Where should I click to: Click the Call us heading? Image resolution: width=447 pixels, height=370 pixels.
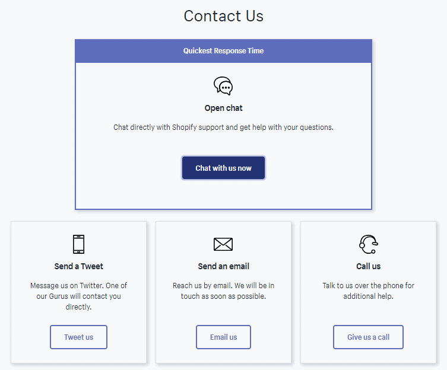tap(368, 266)
